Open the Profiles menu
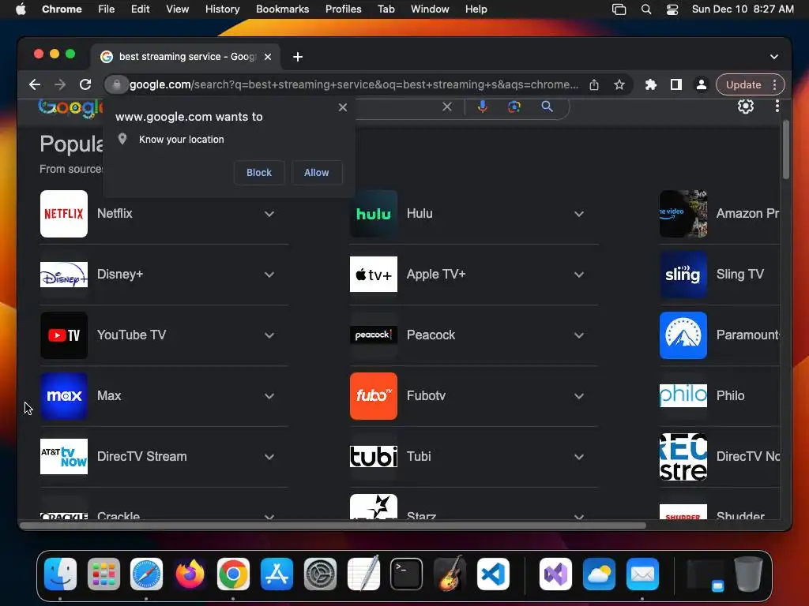This screenshot has width=809, height=606. pyautogui.click(x=343, y=9)
